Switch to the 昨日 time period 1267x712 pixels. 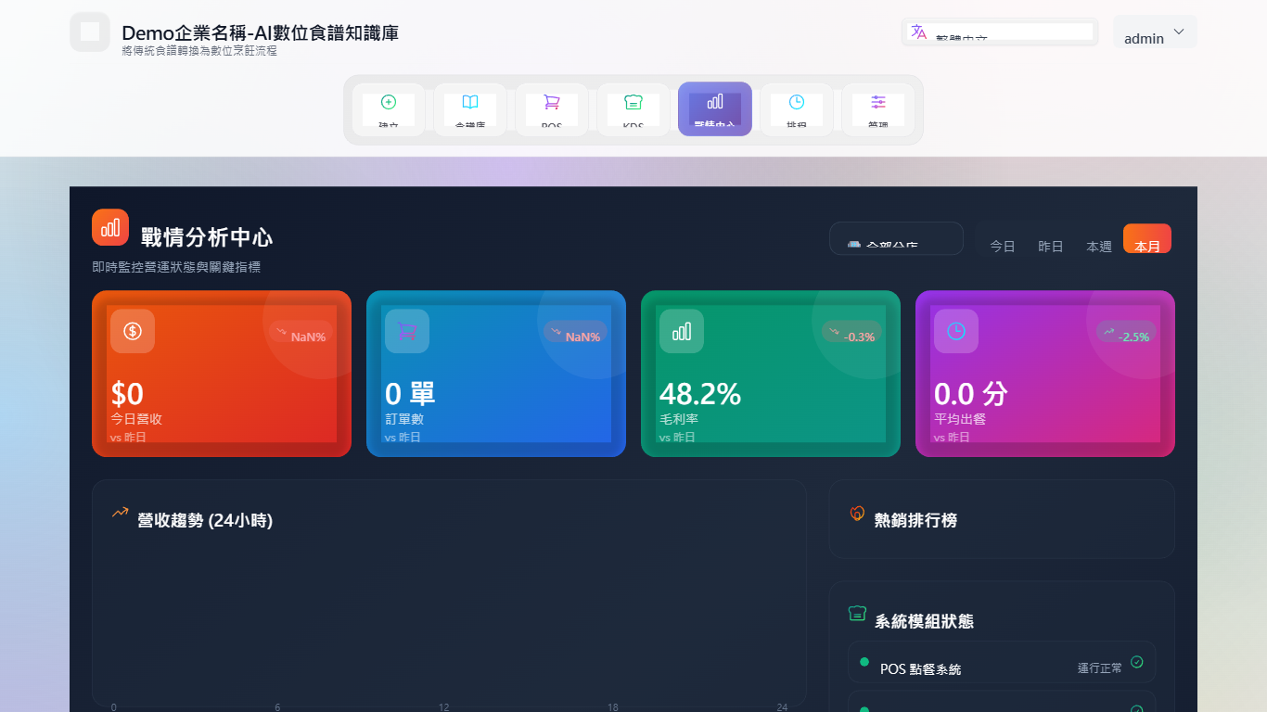coord(1050,246)
